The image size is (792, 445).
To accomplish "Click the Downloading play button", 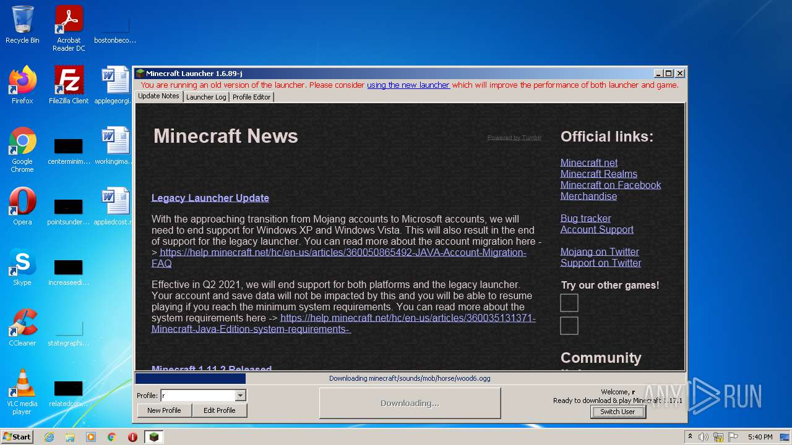I will tap(410, 403).
